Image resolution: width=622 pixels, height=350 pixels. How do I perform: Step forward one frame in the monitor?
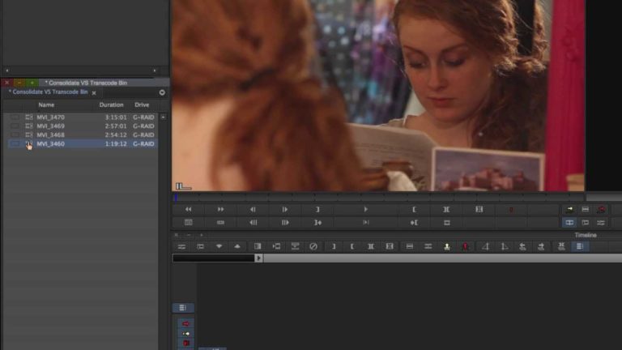285,210
